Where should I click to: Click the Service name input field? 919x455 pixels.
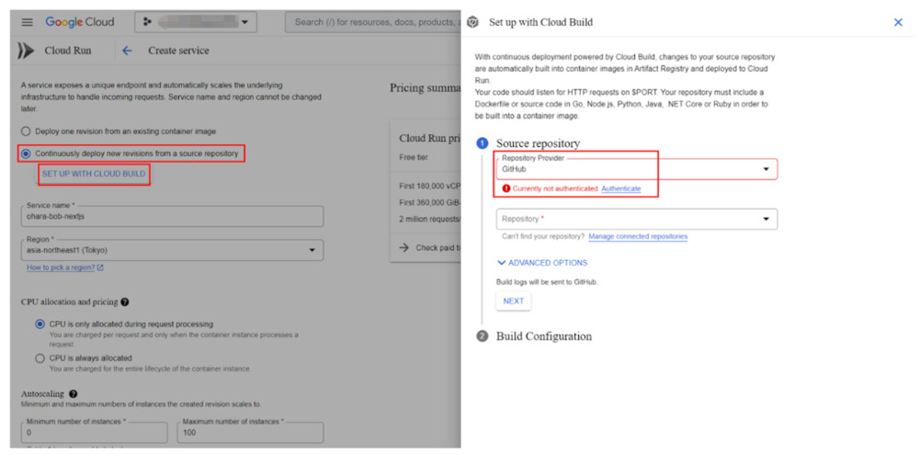(173, 216)
